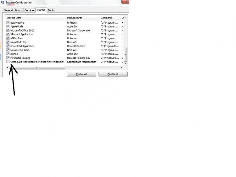This screenshot has width=236, height=177.
Task: Select the C:\Windows\s... command cell
Action: click(x=110, y=58)
